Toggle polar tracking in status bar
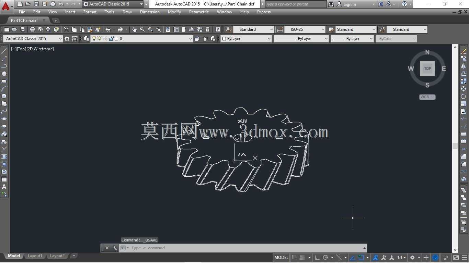The height and width of the screenshot is (263, 469). click(x=325, y=258)
